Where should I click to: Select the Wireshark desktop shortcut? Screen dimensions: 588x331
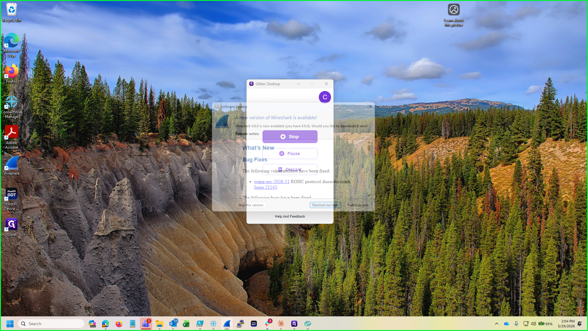pos(12,165)
